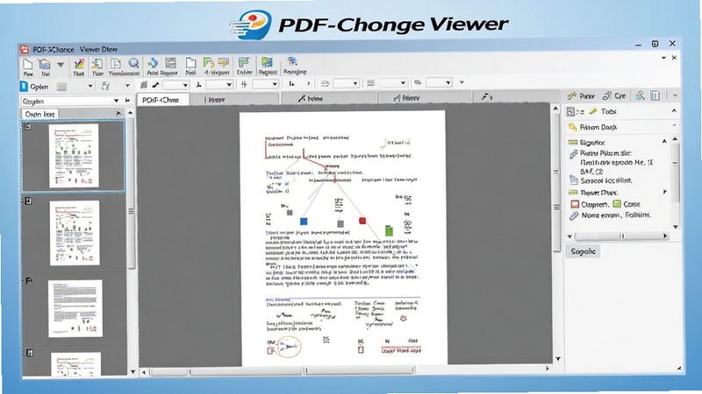The height and width of the screenshot is (394, 702).
Task: Open the combo box after the pen icon
Action: click(175, 85)
